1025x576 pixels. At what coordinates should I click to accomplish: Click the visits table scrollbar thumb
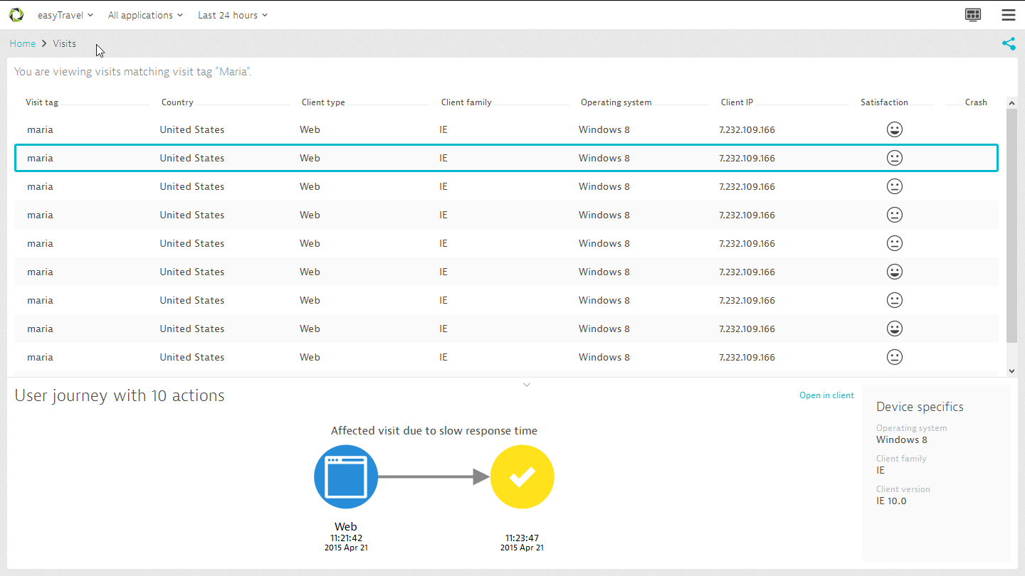click(x=1012, y=225)
